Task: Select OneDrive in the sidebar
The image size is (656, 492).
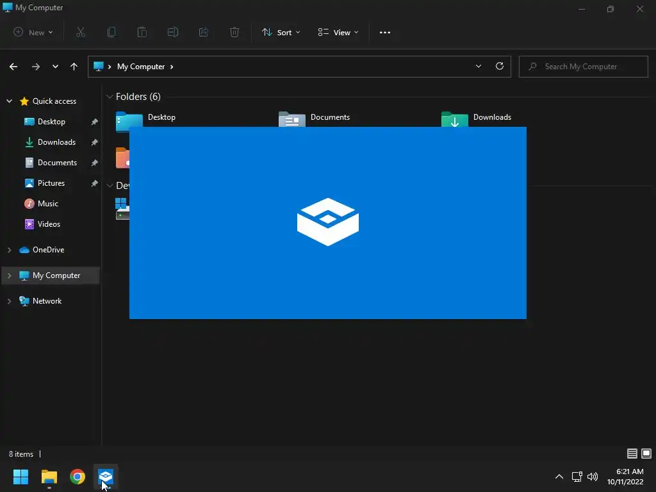Action: 49,250
